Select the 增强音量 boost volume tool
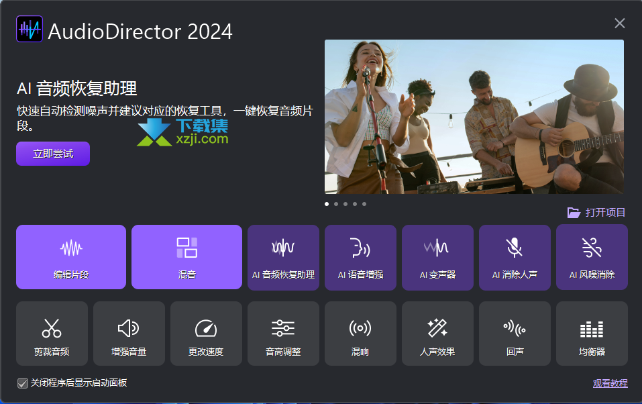The width and height of the screenshot is (642, 404). [129, 334]
